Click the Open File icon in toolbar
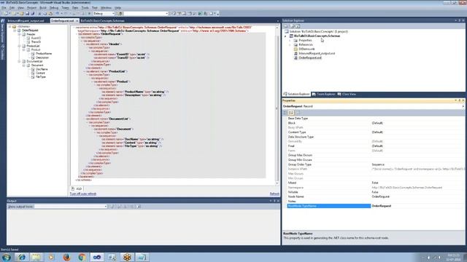 click(x=22, y=13)
